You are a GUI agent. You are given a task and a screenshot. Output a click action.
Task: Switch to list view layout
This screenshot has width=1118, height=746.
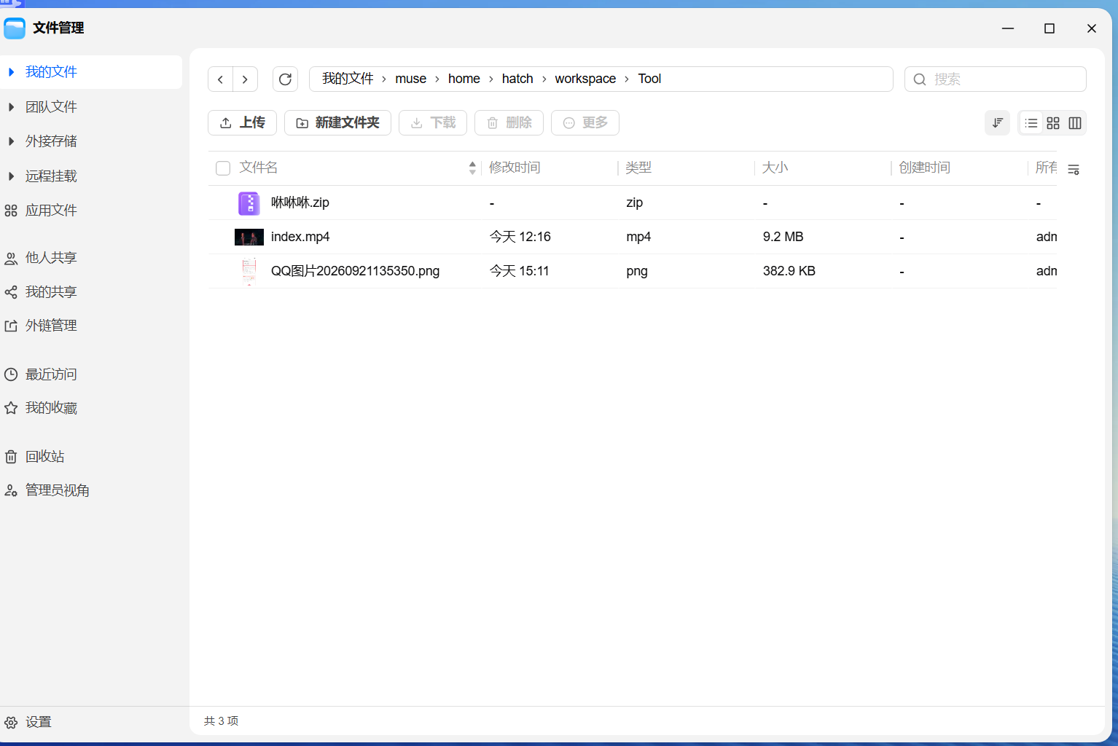(1031, 123)
